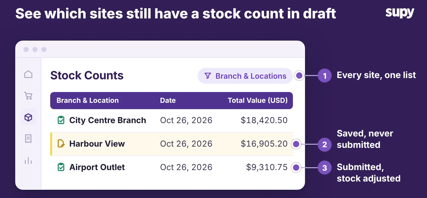The image size is (427, 198).
Task: Click the numbered marker 3 badge
Action: (325, 168)
